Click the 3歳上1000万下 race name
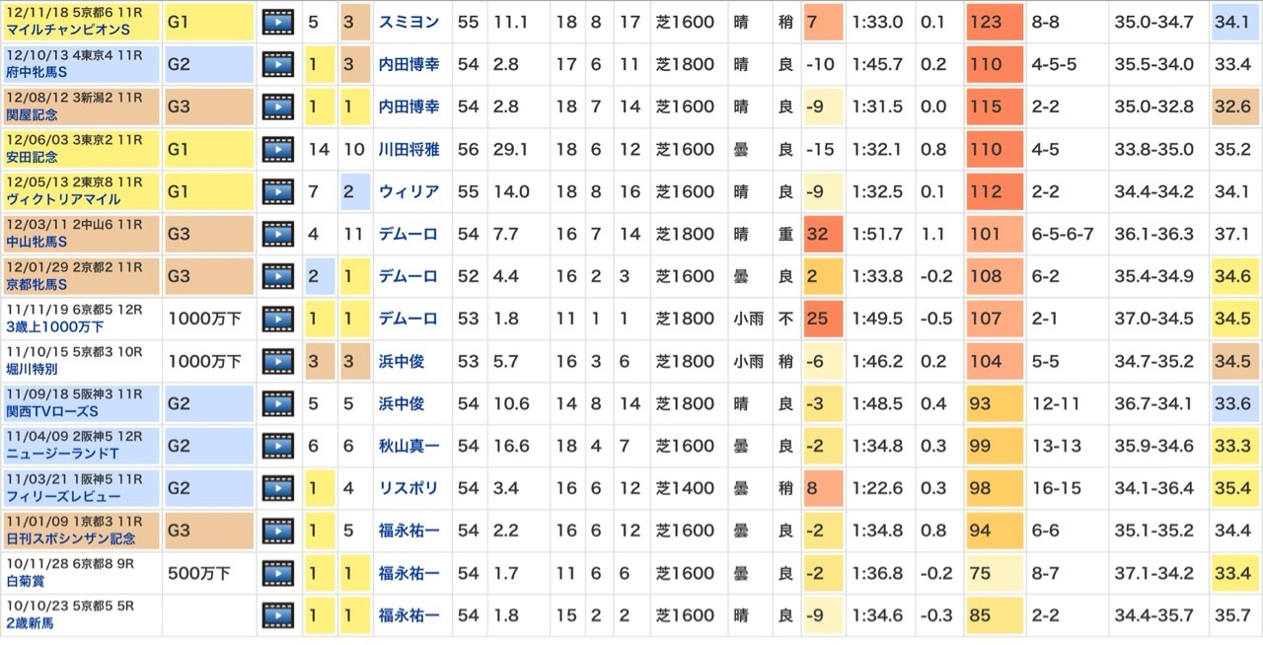The image size is (1263, 645). 54,326
